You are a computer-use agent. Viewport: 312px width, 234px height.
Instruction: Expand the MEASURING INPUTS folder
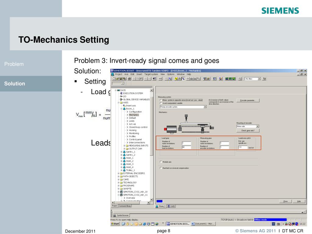click(x=124, y=146)
